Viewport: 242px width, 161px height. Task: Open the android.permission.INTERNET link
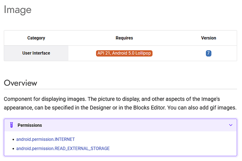click(46, 139)
